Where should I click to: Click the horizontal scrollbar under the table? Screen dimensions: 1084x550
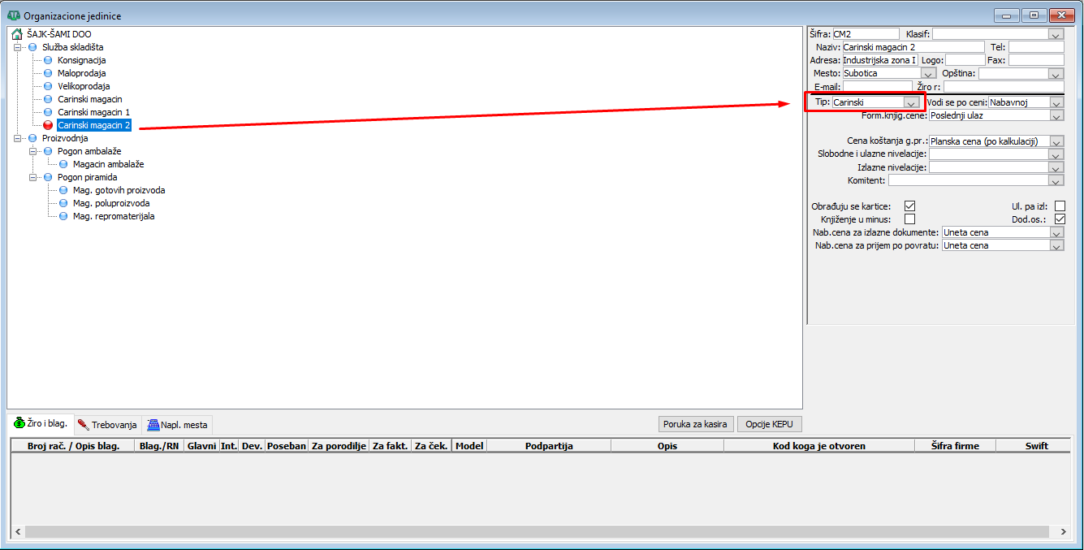pos(536,531)
